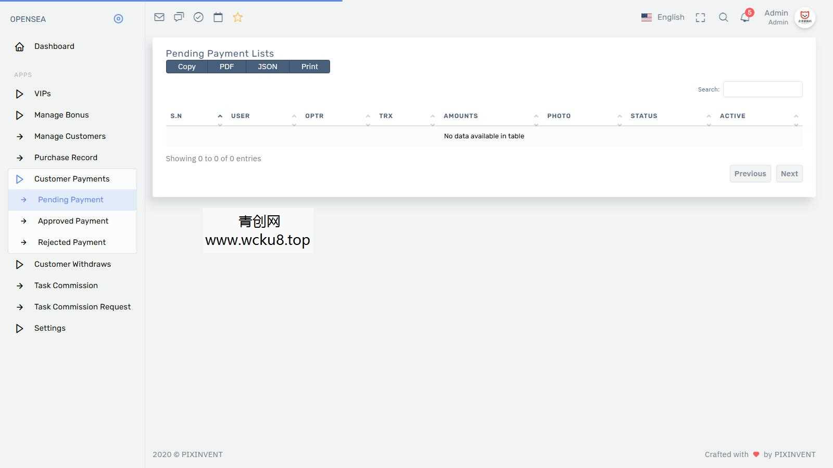Open the English language selector
833x468 pixels.
[x=663, y=17]
